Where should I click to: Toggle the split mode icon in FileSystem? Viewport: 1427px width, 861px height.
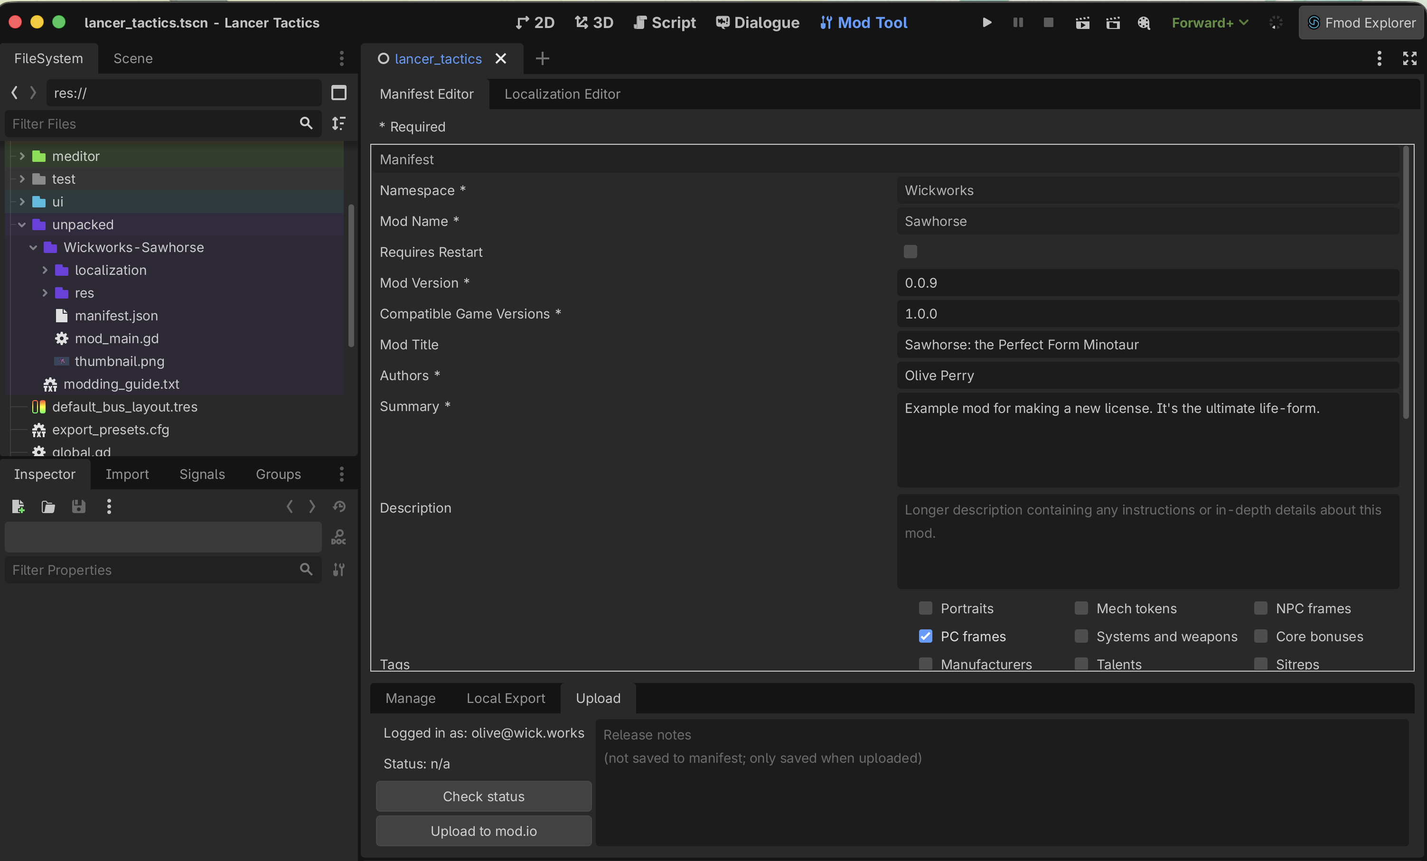pyautogui.click(x=339, y=93)
